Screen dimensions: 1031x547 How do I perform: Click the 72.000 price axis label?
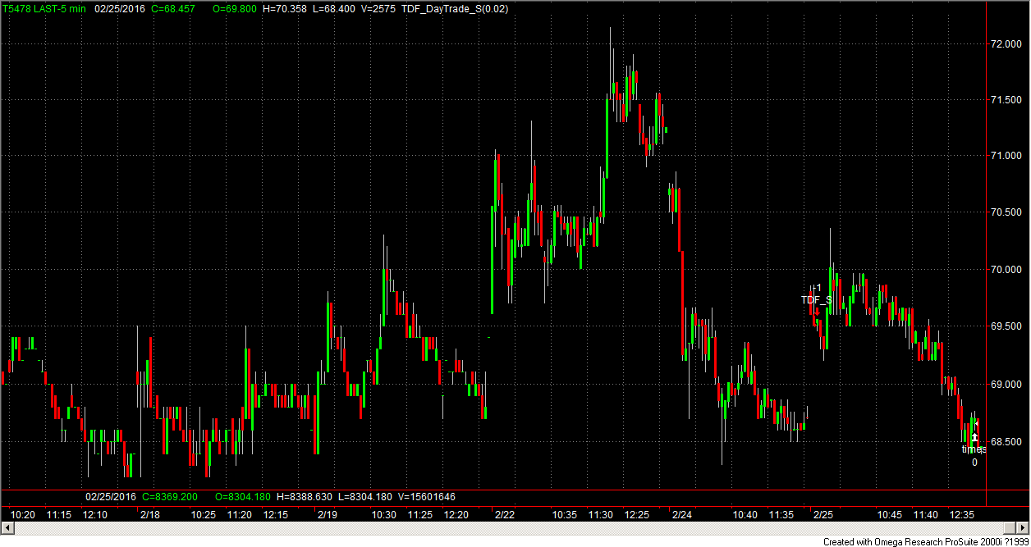click(x=1005, y=43)
